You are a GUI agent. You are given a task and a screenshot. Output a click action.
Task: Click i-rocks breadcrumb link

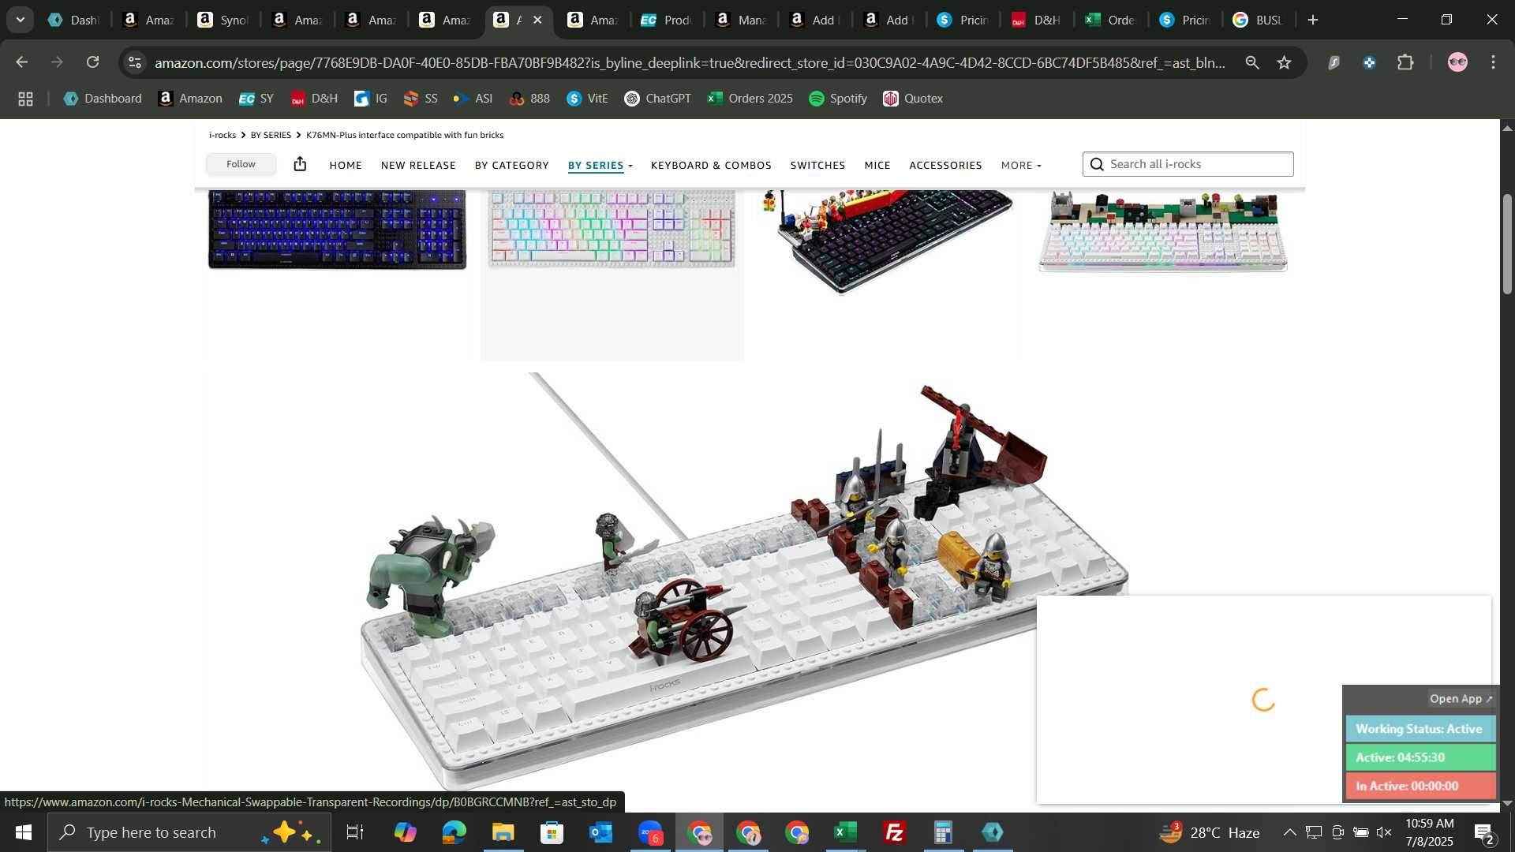(x=223, y=135)
